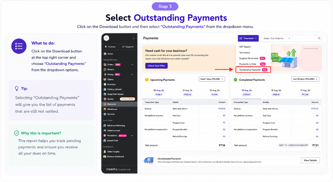Click the Catalog Uploads icon

(x=105, y=89)
